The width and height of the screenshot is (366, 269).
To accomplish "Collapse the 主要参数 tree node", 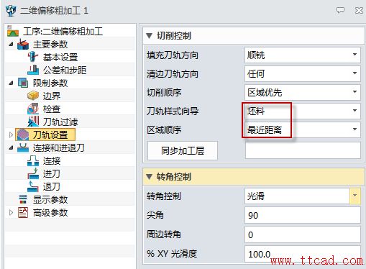I will click(x=11, y=44).
